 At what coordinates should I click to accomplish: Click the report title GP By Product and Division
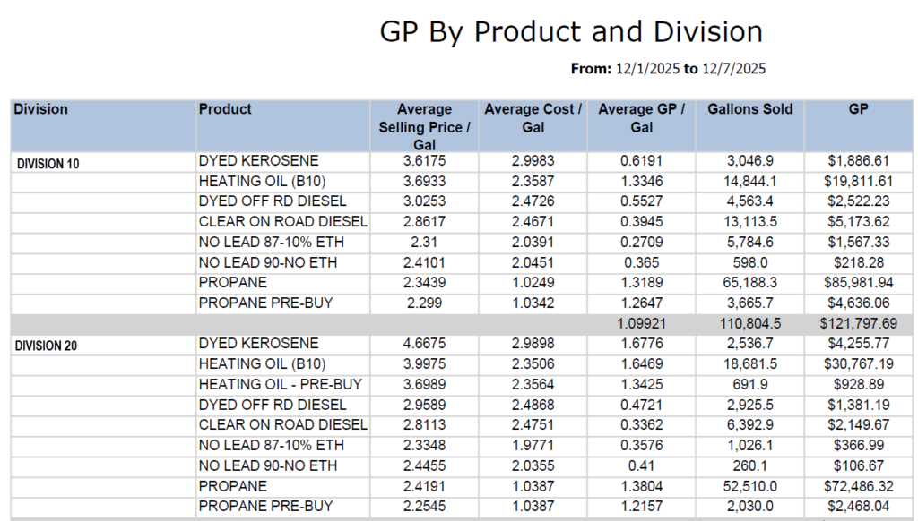(x=571, y=32)
